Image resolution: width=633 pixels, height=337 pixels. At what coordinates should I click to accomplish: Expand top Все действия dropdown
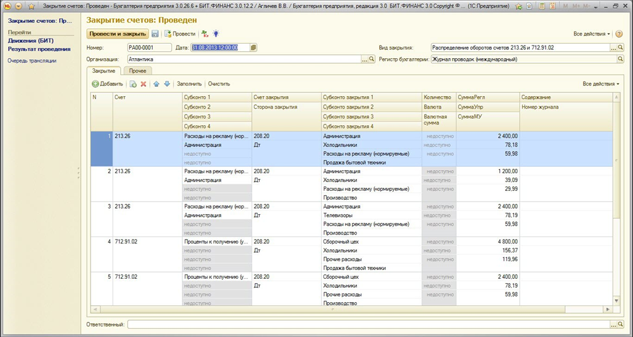(x=592, y=34)
